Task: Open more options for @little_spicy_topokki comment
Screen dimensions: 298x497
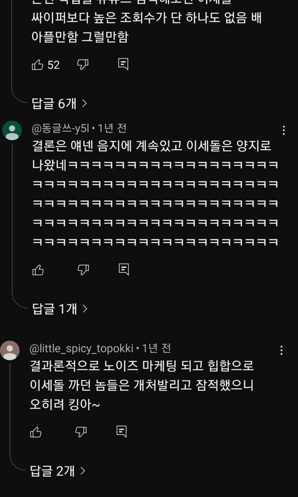Action: [x=281, y=351]
